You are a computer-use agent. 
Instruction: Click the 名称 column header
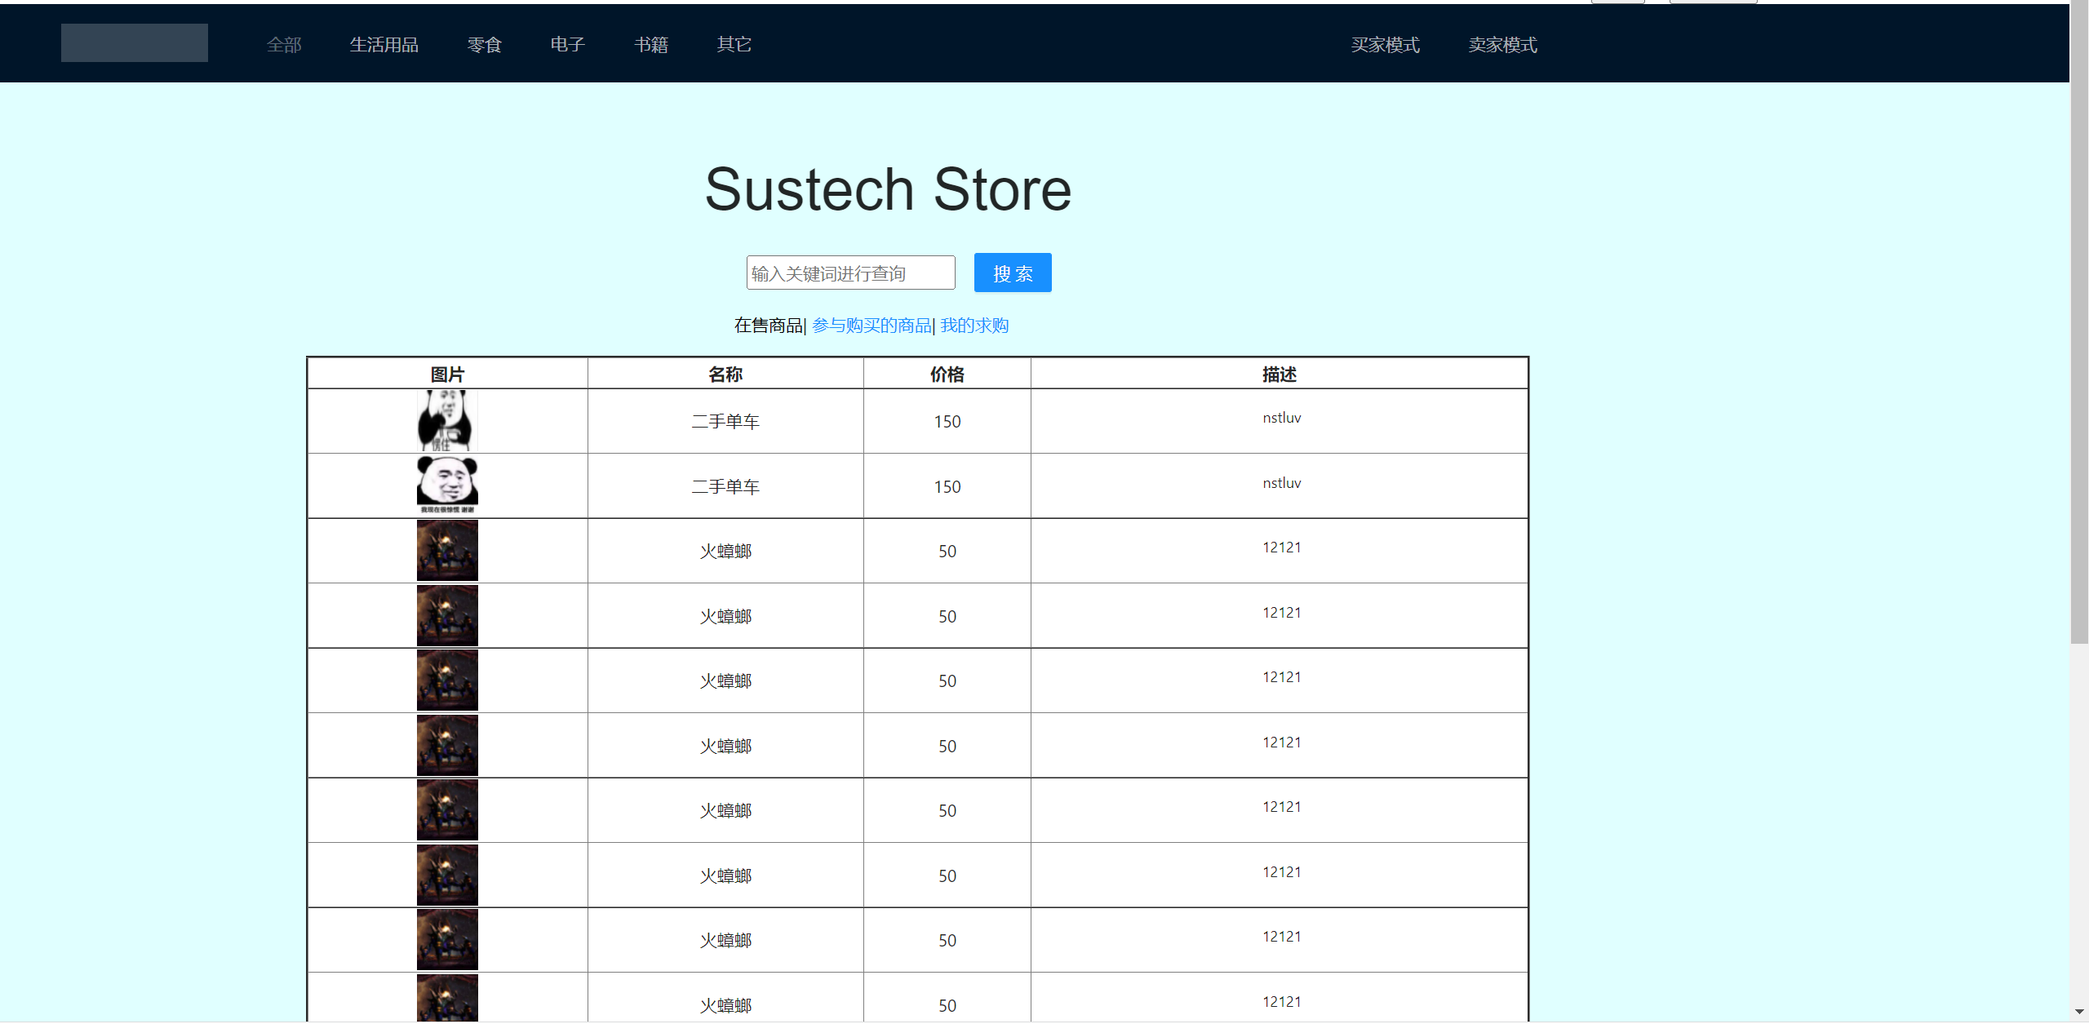[725, 375]
